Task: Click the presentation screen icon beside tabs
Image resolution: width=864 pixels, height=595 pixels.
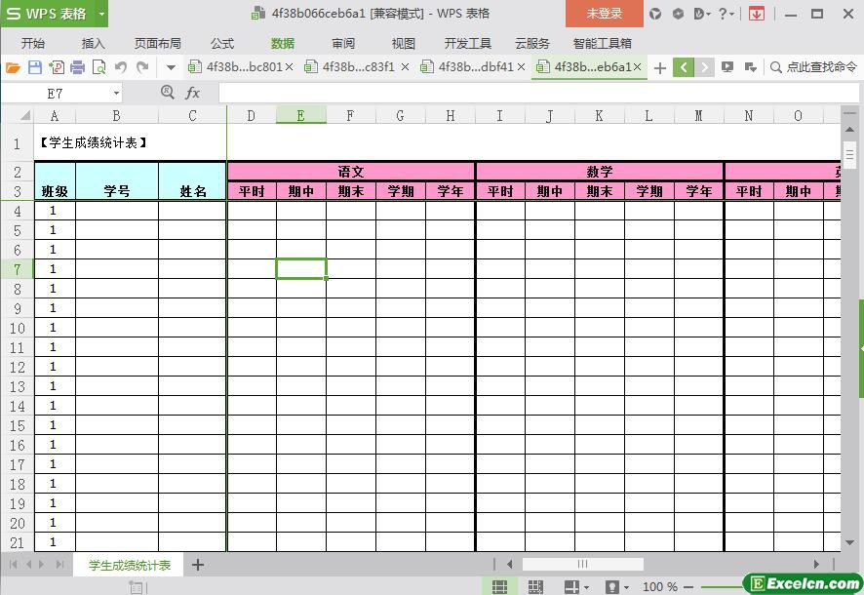Action: (x=727, y=67)
